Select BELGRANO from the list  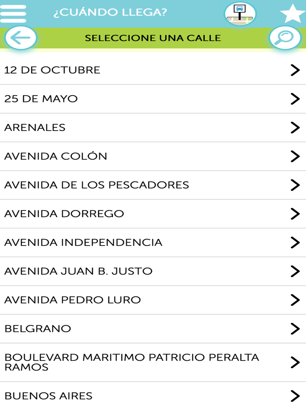click(x=153, y=329)
